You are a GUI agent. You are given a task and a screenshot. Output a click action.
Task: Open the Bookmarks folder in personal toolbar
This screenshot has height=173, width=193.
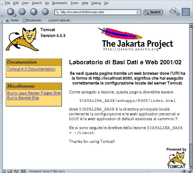coord(32,20)
